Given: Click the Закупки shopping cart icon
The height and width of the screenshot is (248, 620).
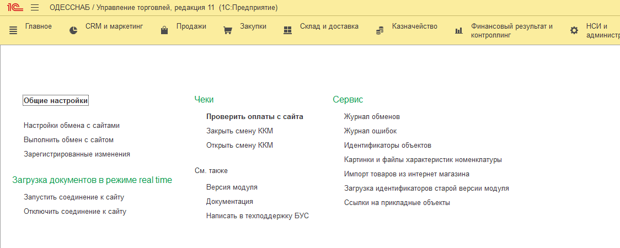Looking at the screenshot, I should click(x=227, y=30).
